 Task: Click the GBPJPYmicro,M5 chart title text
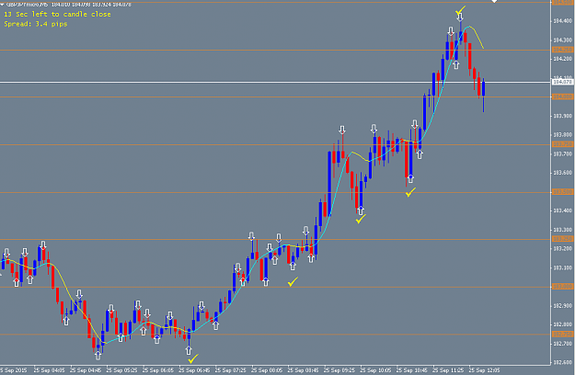coord(27,5)
